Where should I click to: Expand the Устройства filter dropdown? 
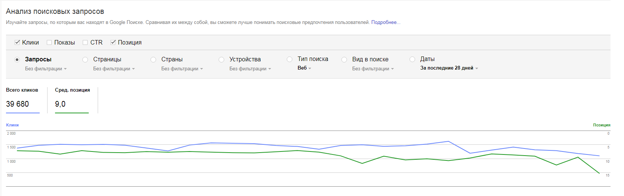coord(250,69)
